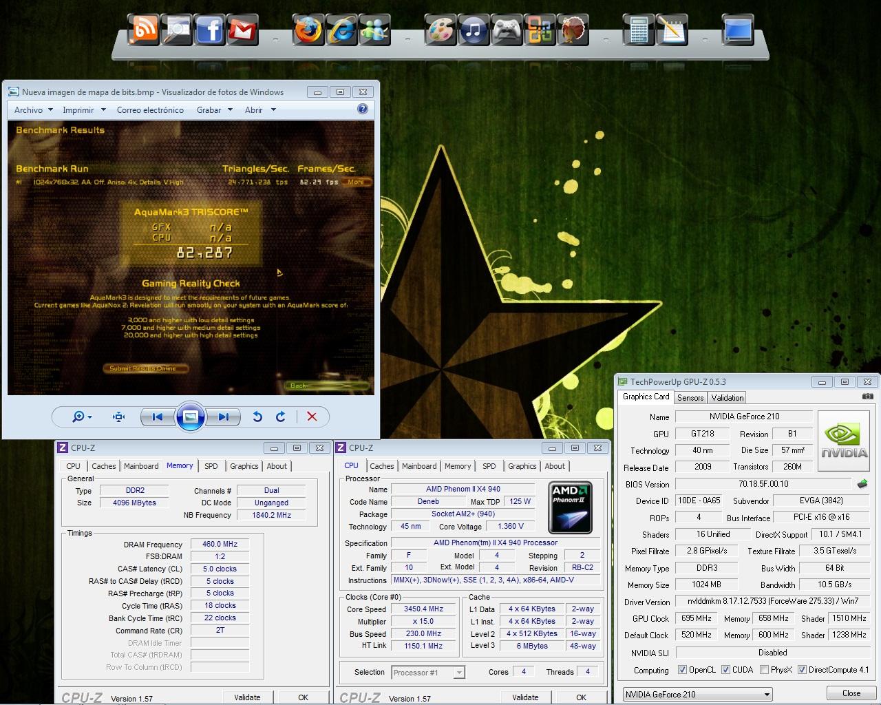Viewport: 881px width, 705px height.
Task: Open the music note dock icon
Action: click(x=474, y=30)
